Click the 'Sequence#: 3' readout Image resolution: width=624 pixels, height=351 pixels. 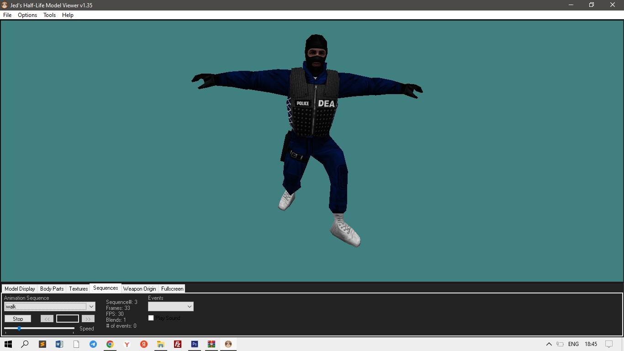click(x=122, y=302)
